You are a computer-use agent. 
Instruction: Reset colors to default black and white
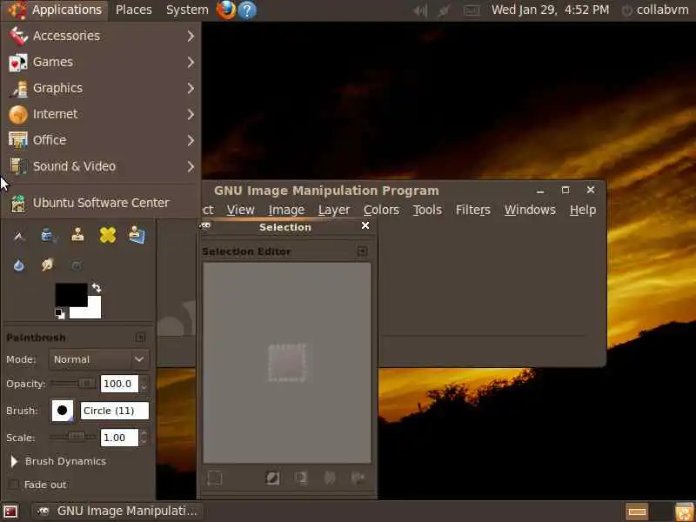click(59, 314)
